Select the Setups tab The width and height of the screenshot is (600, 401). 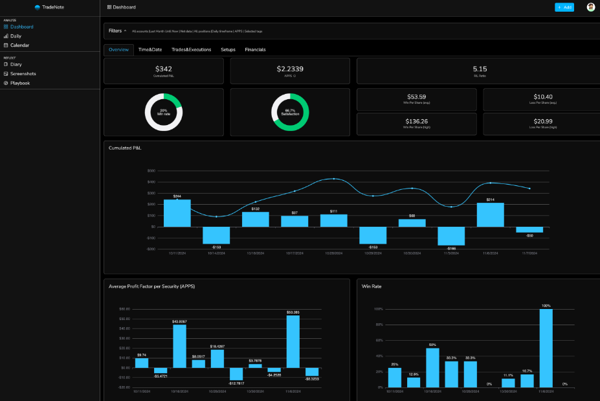[228, 50]
